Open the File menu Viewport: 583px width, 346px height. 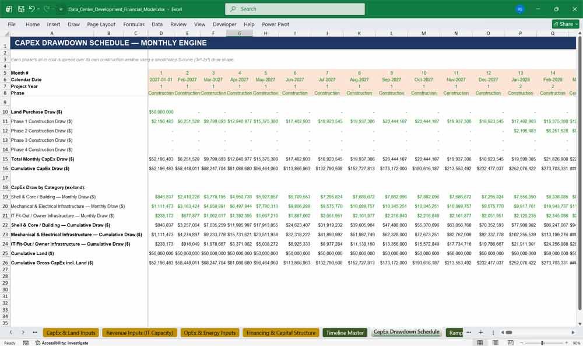pyautogui.click(x=12, y=24)
